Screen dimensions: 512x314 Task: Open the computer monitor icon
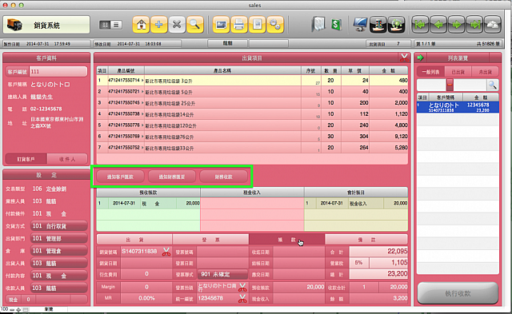coord(360,25)
